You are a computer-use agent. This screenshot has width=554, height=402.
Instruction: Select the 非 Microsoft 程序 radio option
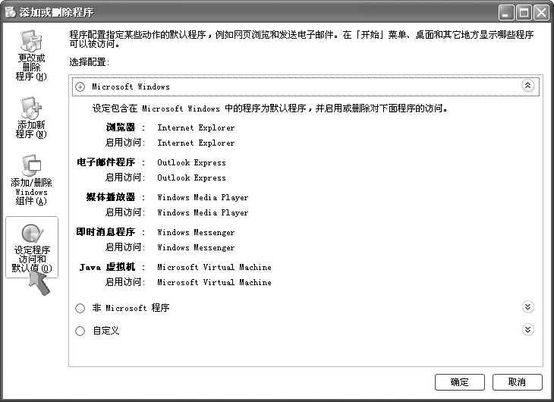(x=80, y=308)
